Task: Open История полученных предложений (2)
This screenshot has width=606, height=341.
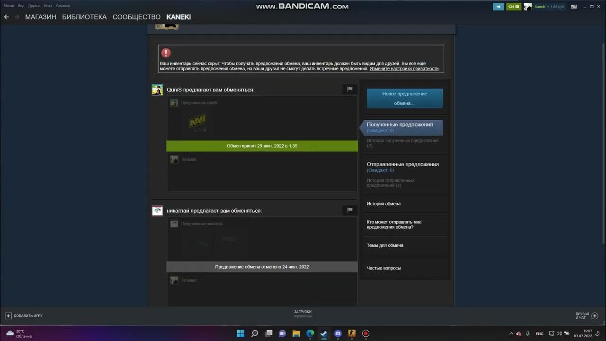Action: 402,143
